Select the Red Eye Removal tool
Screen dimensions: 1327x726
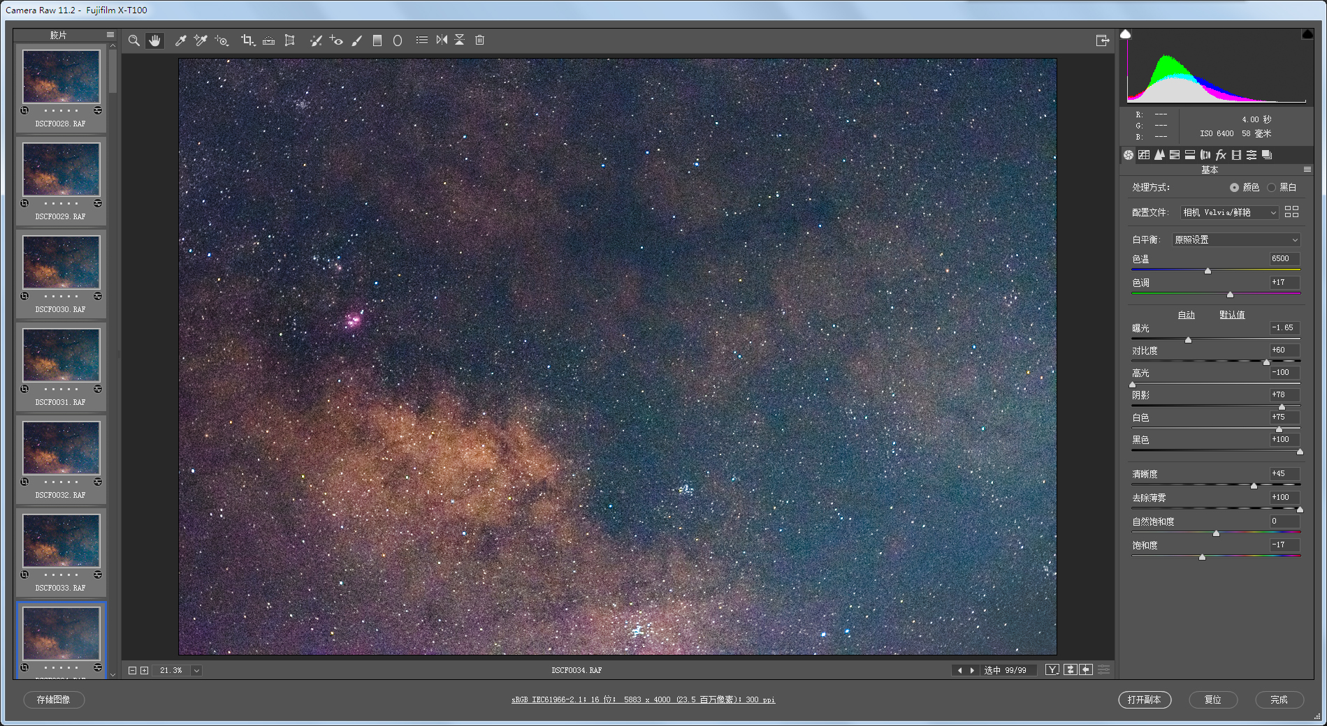coord(336,40)
